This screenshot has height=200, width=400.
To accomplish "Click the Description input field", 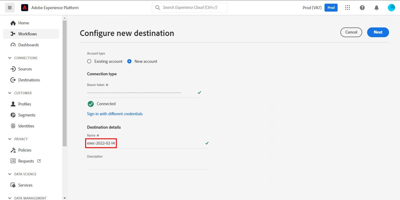I will pos(148,165).
